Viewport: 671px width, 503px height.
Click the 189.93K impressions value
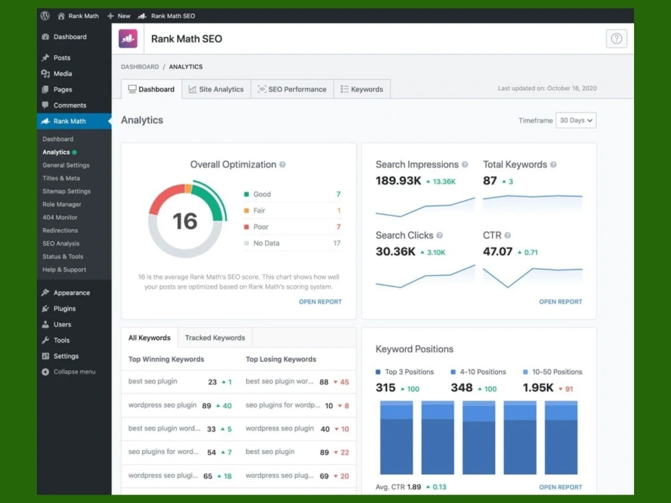tap(398, 181)
